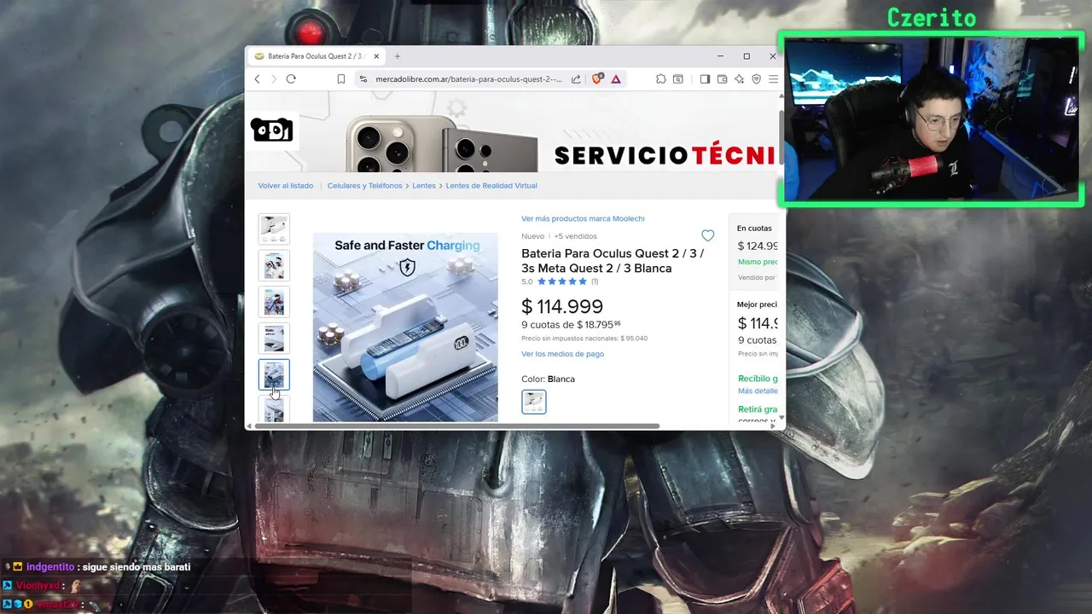Click the screenshot toolbar icon beside extensions
The image size is (1092, 614).
pyautogui.click(x=678, y=78)
